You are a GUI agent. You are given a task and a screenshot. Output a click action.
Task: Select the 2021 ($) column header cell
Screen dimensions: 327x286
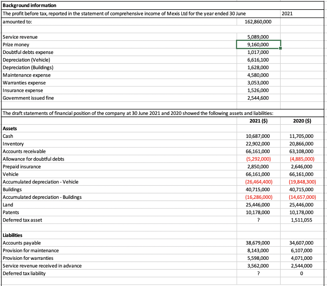[x=258, y=121]
